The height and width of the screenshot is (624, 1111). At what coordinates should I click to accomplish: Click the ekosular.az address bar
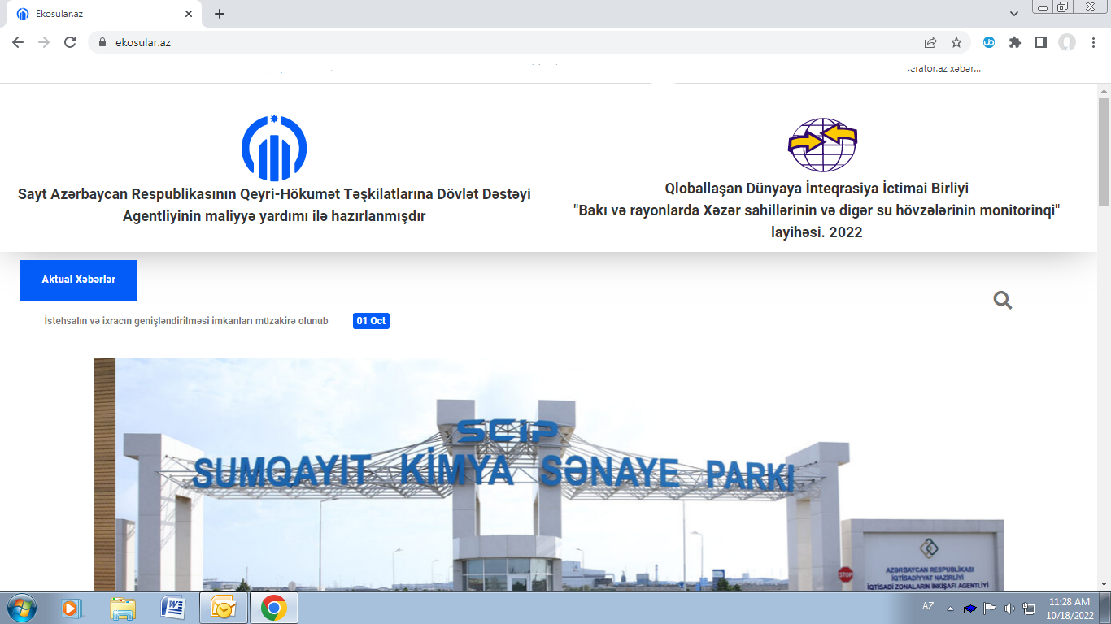point(488,42)
